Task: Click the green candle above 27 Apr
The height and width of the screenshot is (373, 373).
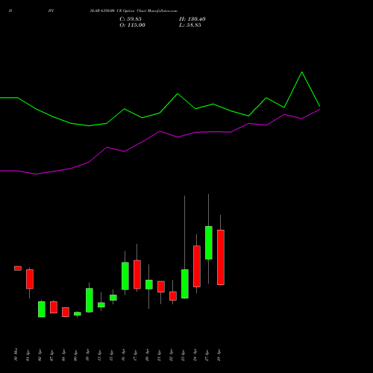Action: [x=209, y=242]
